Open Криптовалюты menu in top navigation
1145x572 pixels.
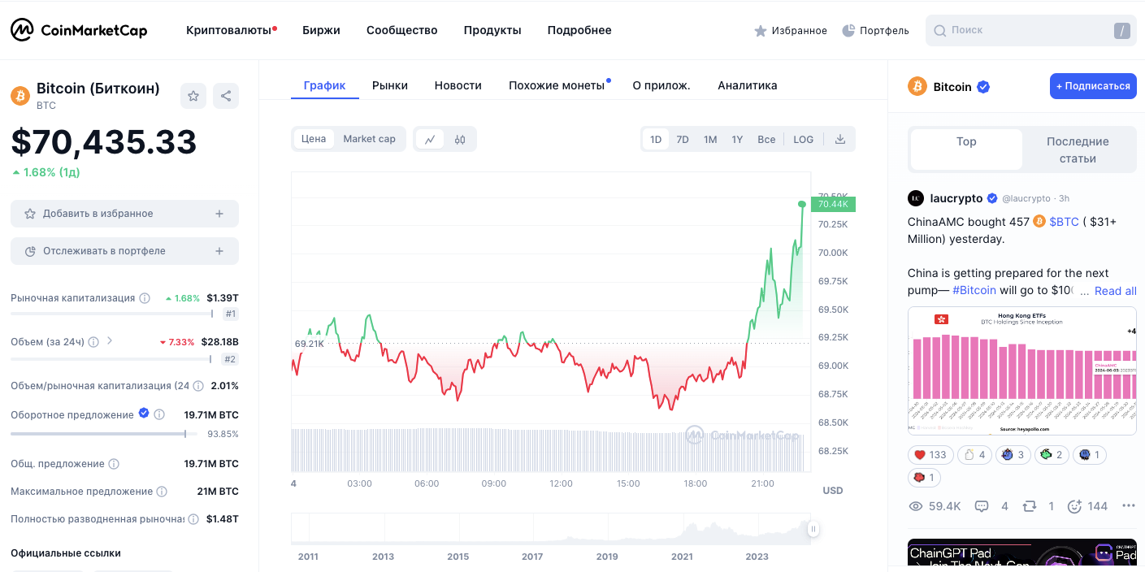pyautogui.click(x=229, y=30)
